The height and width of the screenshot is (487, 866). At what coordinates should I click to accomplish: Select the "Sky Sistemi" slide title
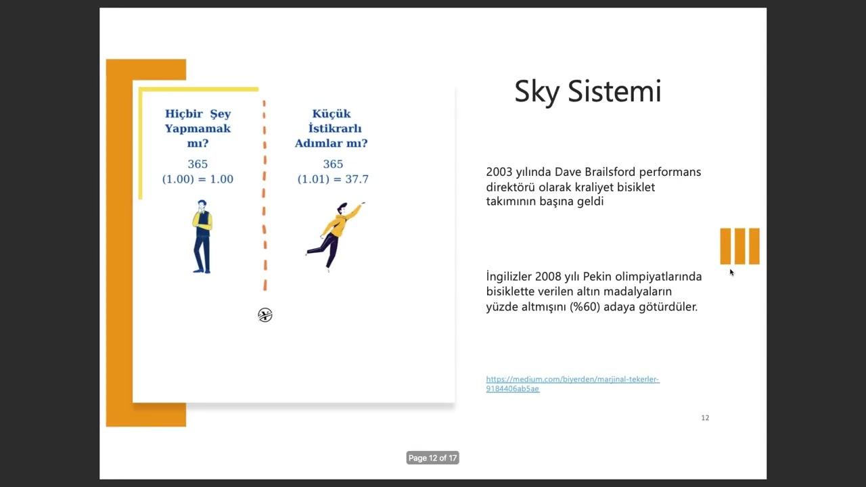pyautogui.click(x=587, y=91)
